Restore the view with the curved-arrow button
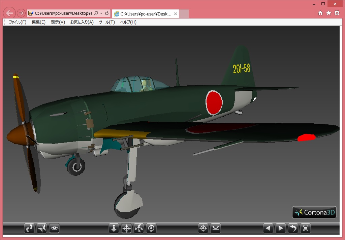The image size is (345, 240). tap(293, 229)
